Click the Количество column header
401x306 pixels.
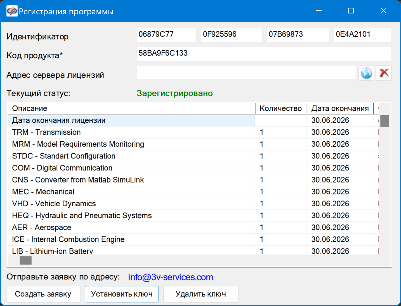pos(281,109)
